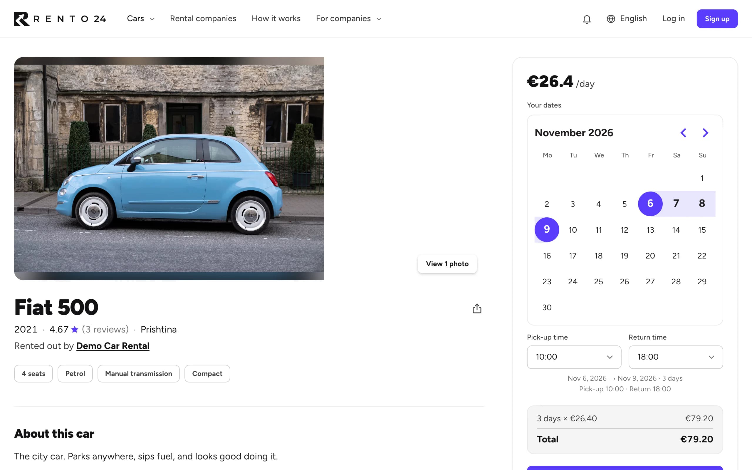Select November 2 in calendar

[547, 204]
